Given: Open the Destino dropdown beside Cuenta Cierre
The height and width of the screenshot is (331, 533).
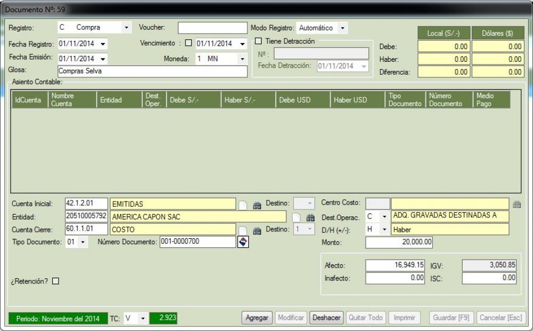Looking at the screenshot, I should 309,229.
